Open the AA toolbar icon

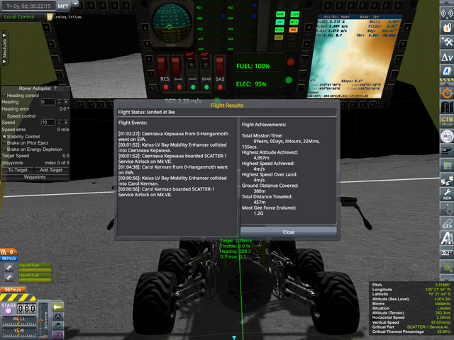point(447,238)
